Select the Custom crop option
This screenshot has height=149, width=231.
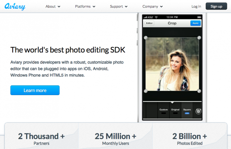[163, 111]
